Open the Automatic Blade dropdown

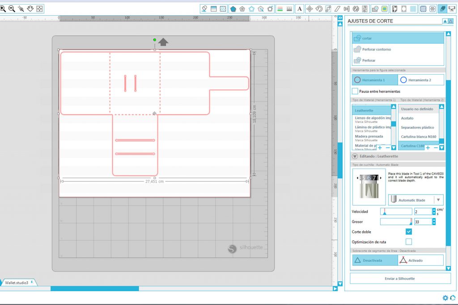click(416, 200)
